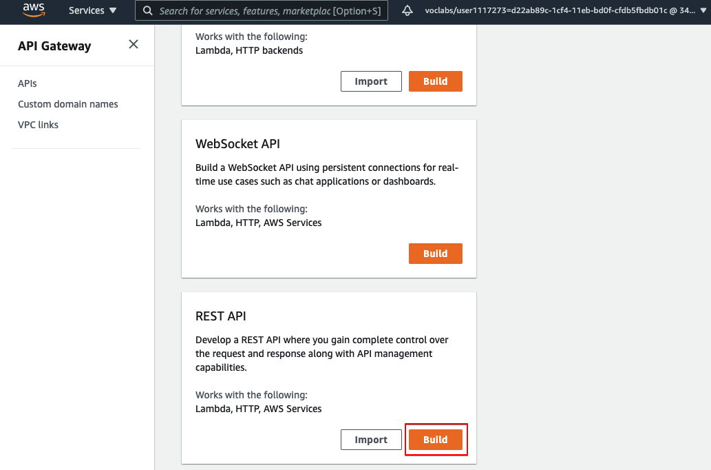Click the API Gateway sidebar title

tap(54, 46)
